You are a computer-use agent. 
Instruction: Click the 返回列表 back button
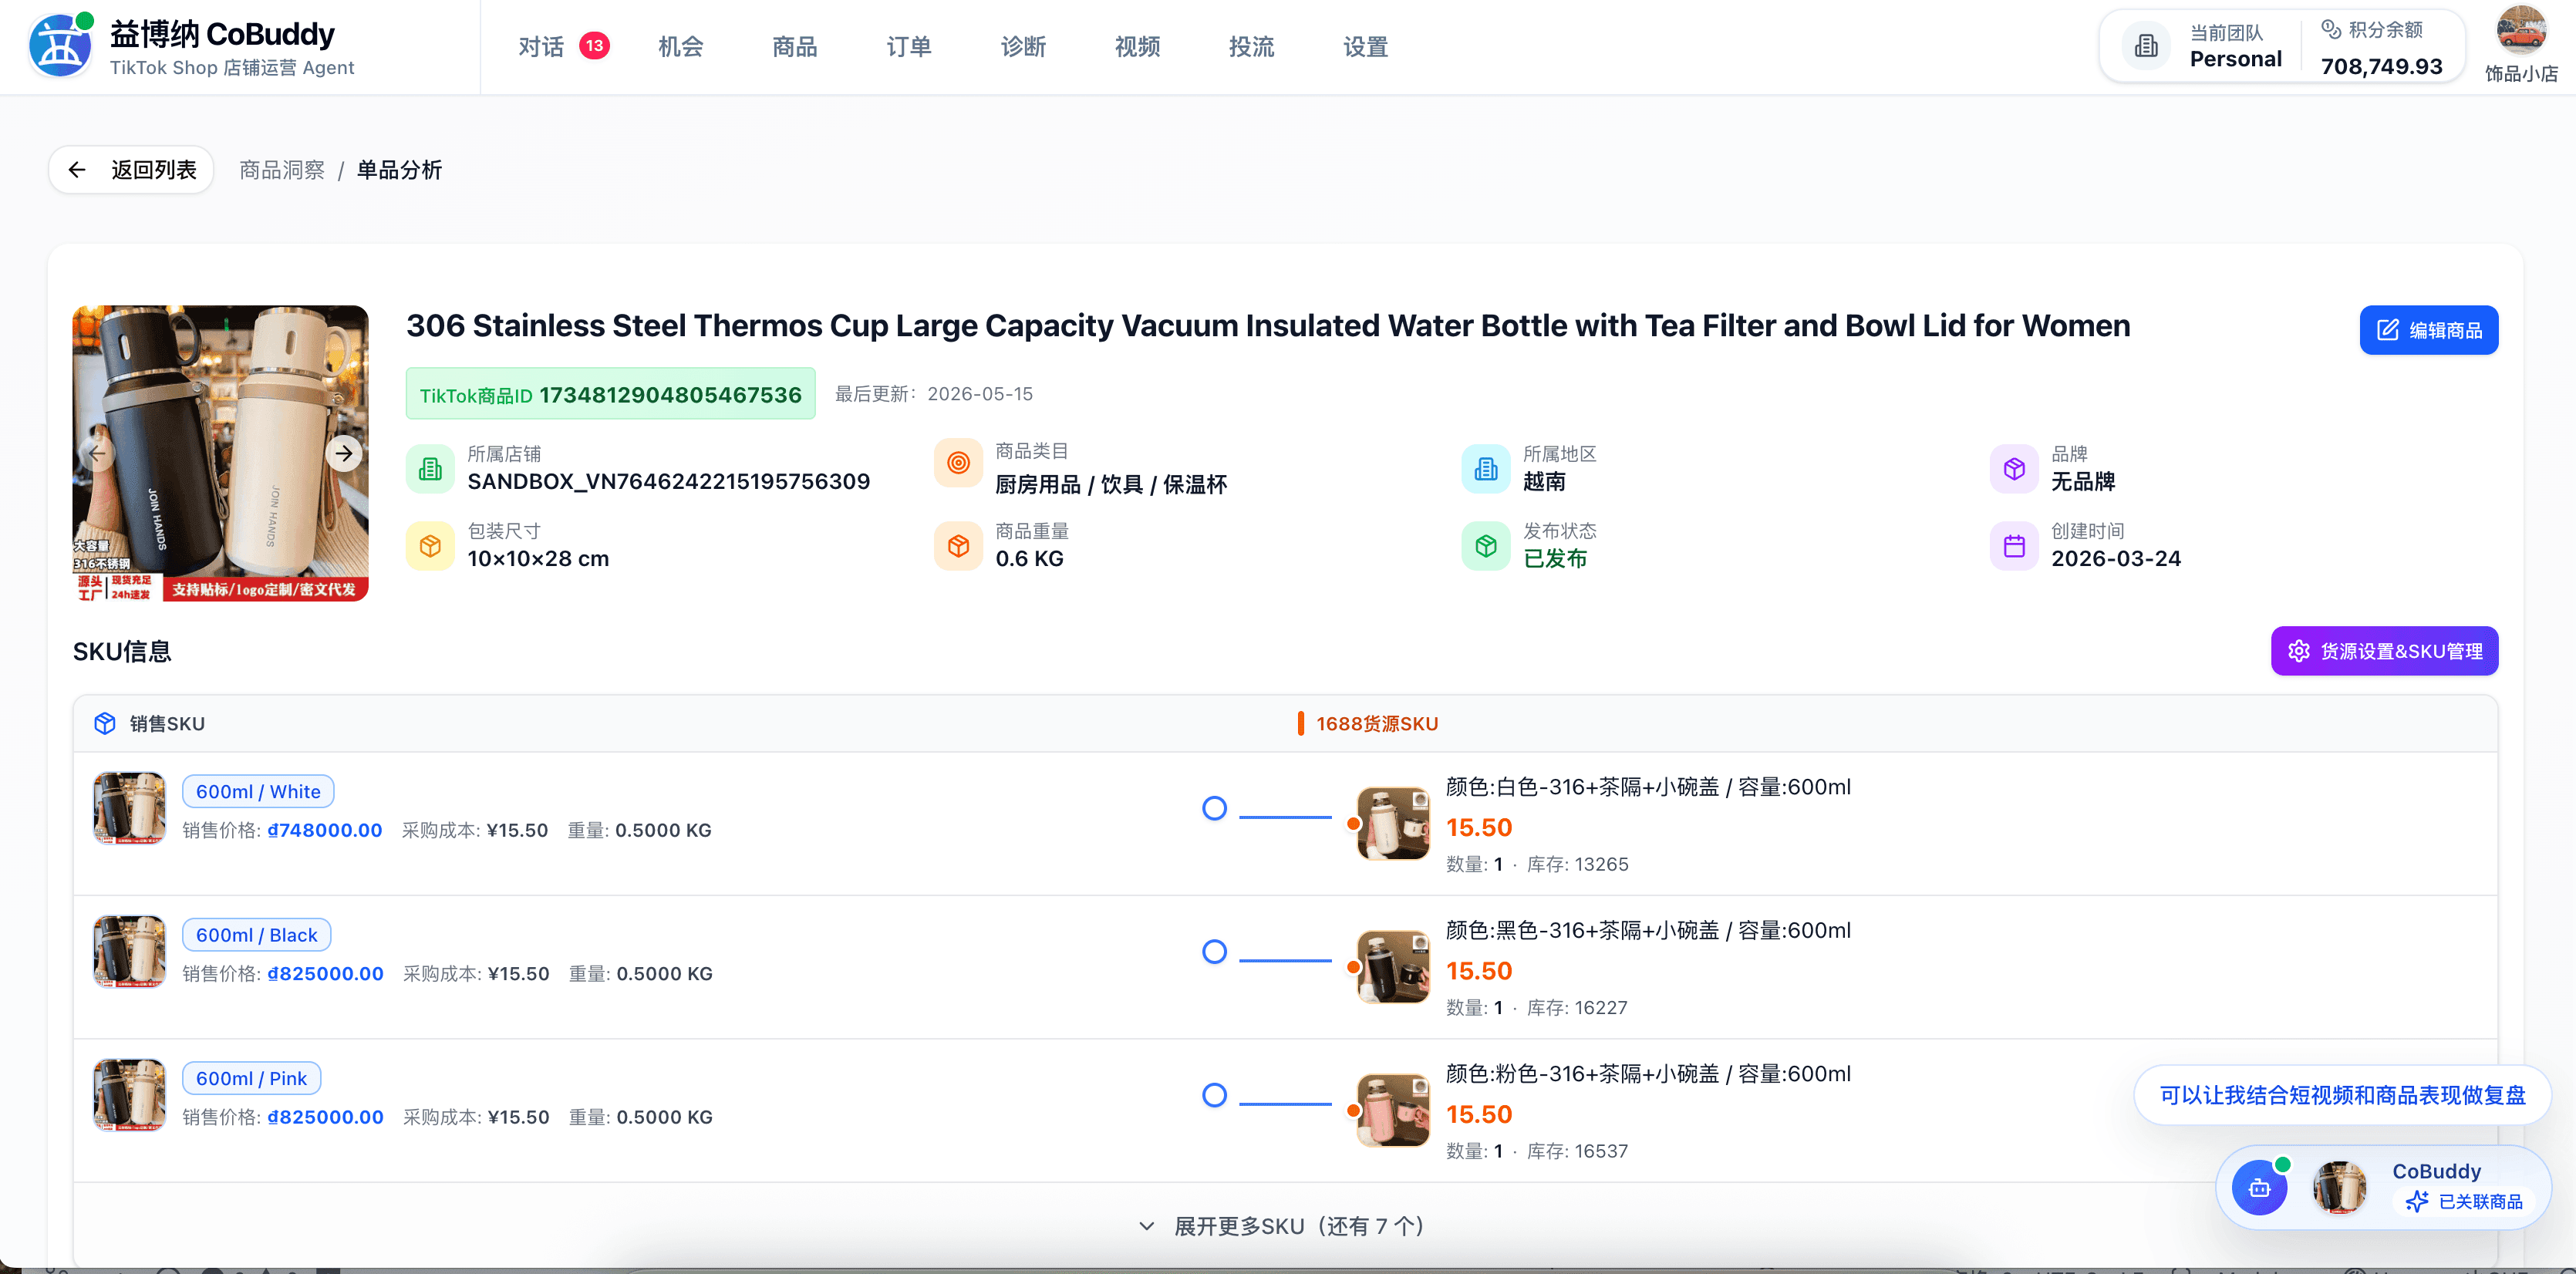pos(131,170)
